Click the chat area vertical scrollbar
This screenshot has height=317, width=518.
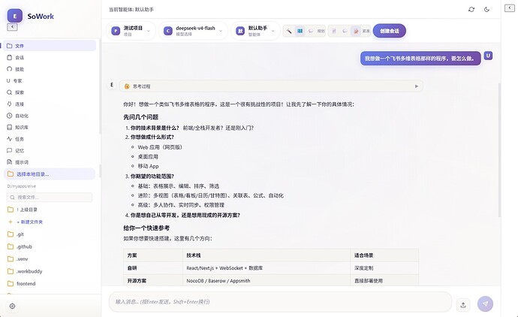pyautogui.click(x=499, y=149)
